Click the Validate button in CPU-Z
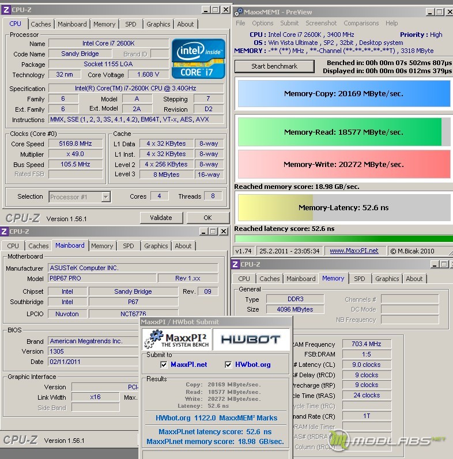The width and height of the screenshot is (453, 459). (x=161, y=218)
